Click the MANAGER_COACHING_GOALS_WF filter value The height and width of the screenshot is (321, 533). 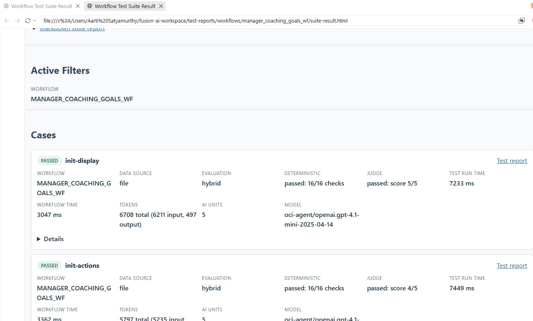point(82,99)
